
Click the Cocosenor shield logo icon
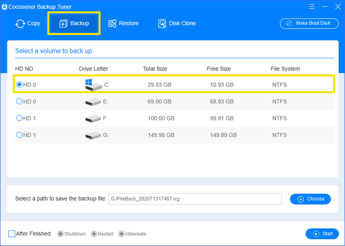(x=4, y=7)
